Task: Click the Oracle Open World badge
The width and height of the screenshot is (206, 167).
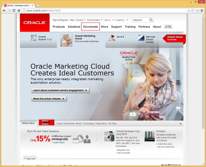Action: tap(46, 122)
